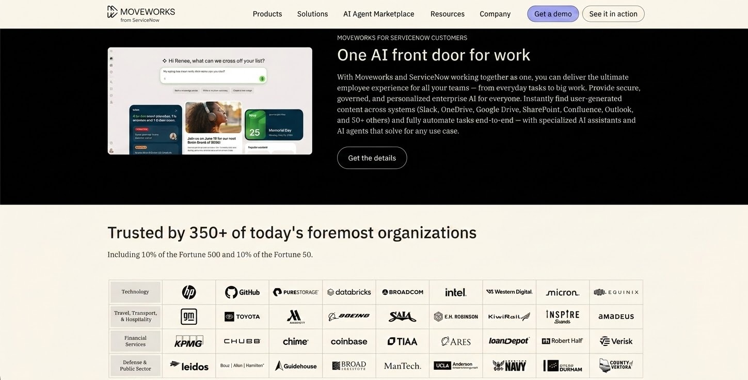748x380 pixels.
Task: Click the Boeing logo
Action: 349,316
